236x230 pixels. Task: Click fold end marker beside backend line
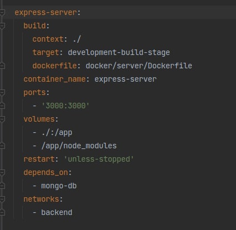point(2,212)
